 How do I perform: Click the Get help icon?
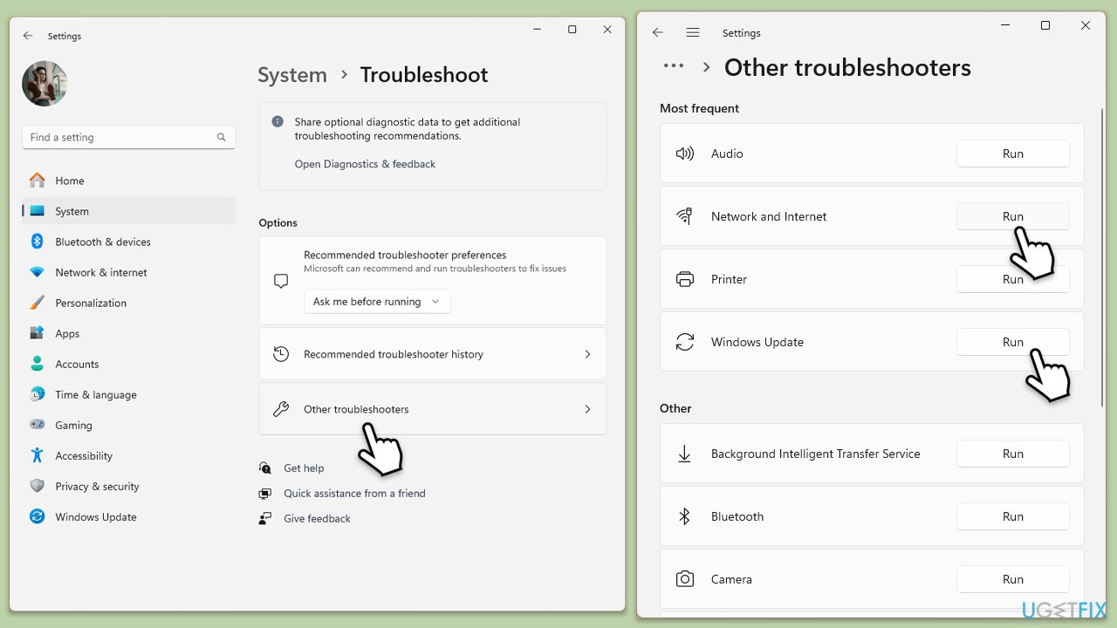tap(265, 468)
